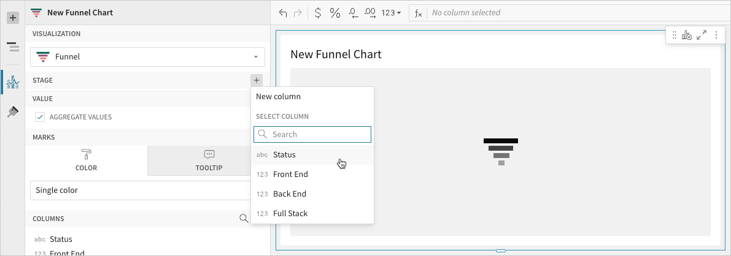
Task: Open the 123 number format dropdown
Action: (391, 13)
